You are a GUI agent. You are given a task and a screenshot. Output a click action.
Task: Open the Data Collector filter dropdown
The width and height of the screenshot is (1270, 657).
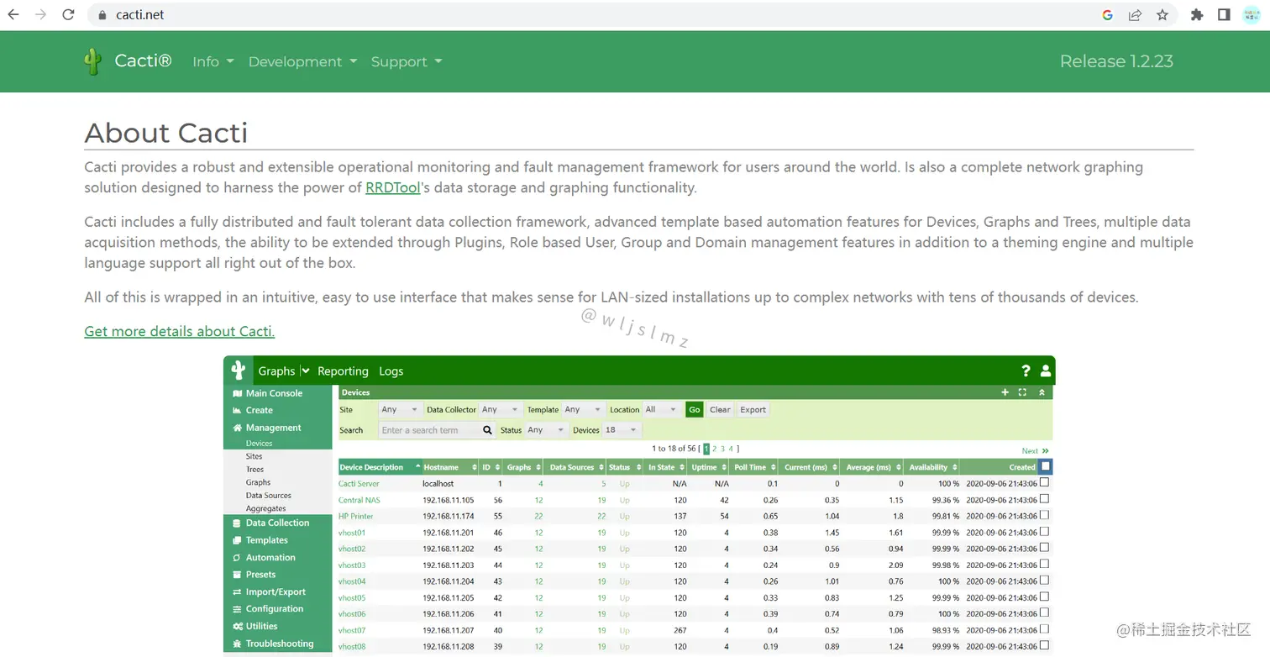[x=500, y=409]
